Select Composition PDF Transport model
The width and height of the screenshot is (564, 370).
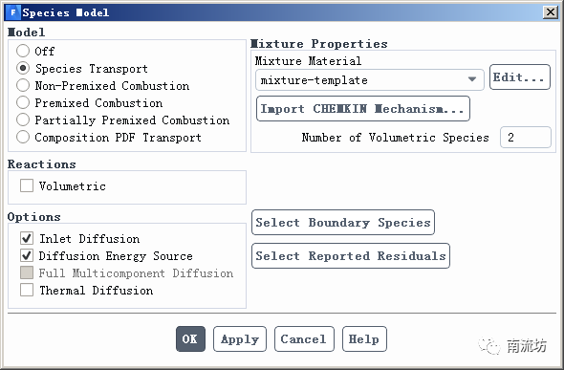click(23, 137)
